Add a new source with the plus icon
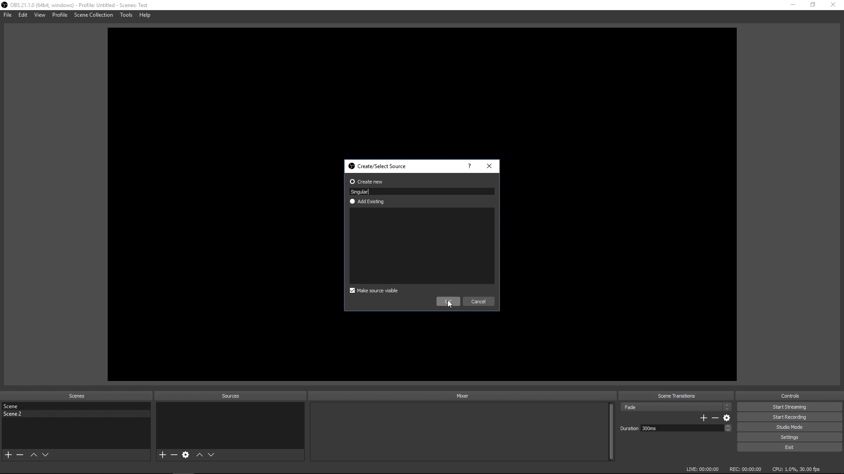Screen dimensions: 844x474 163,455
